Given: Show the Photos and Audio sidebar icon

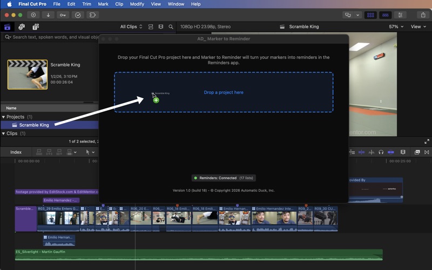Looking at the screenshot, I should 22,26.
